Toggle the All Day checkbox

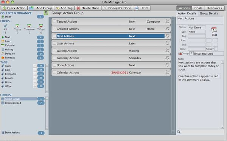click(216, 49)
